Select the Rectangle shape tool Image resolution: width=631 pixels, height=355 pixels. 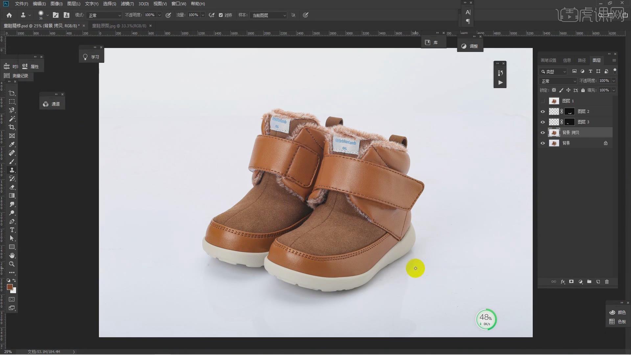pos(12,247)
